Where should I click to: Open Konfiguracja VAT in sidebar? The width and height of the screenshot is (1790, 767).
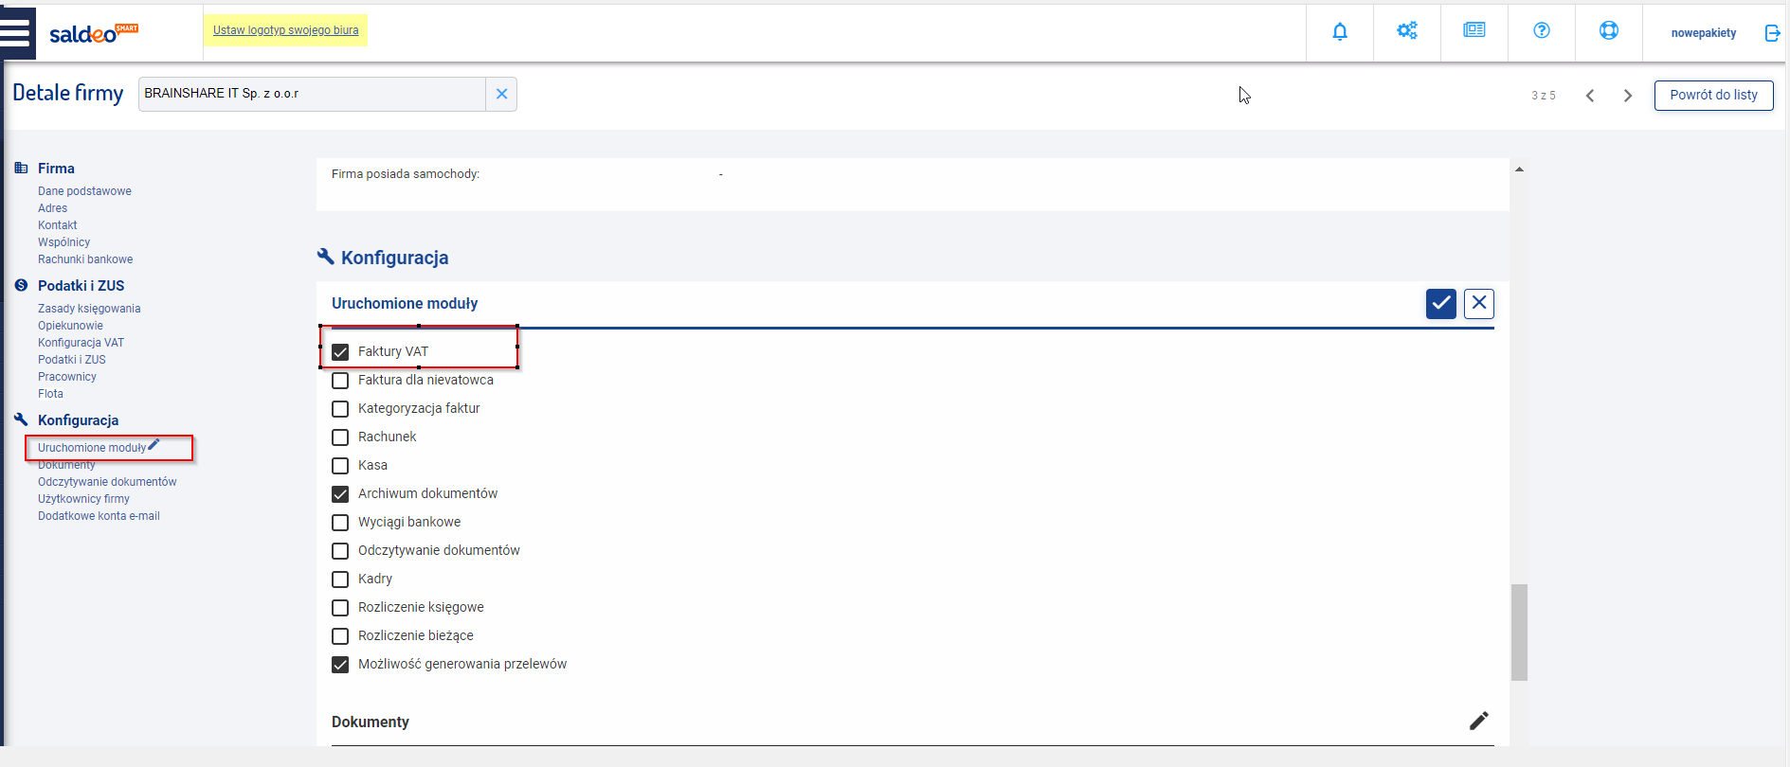coord(81,343)
